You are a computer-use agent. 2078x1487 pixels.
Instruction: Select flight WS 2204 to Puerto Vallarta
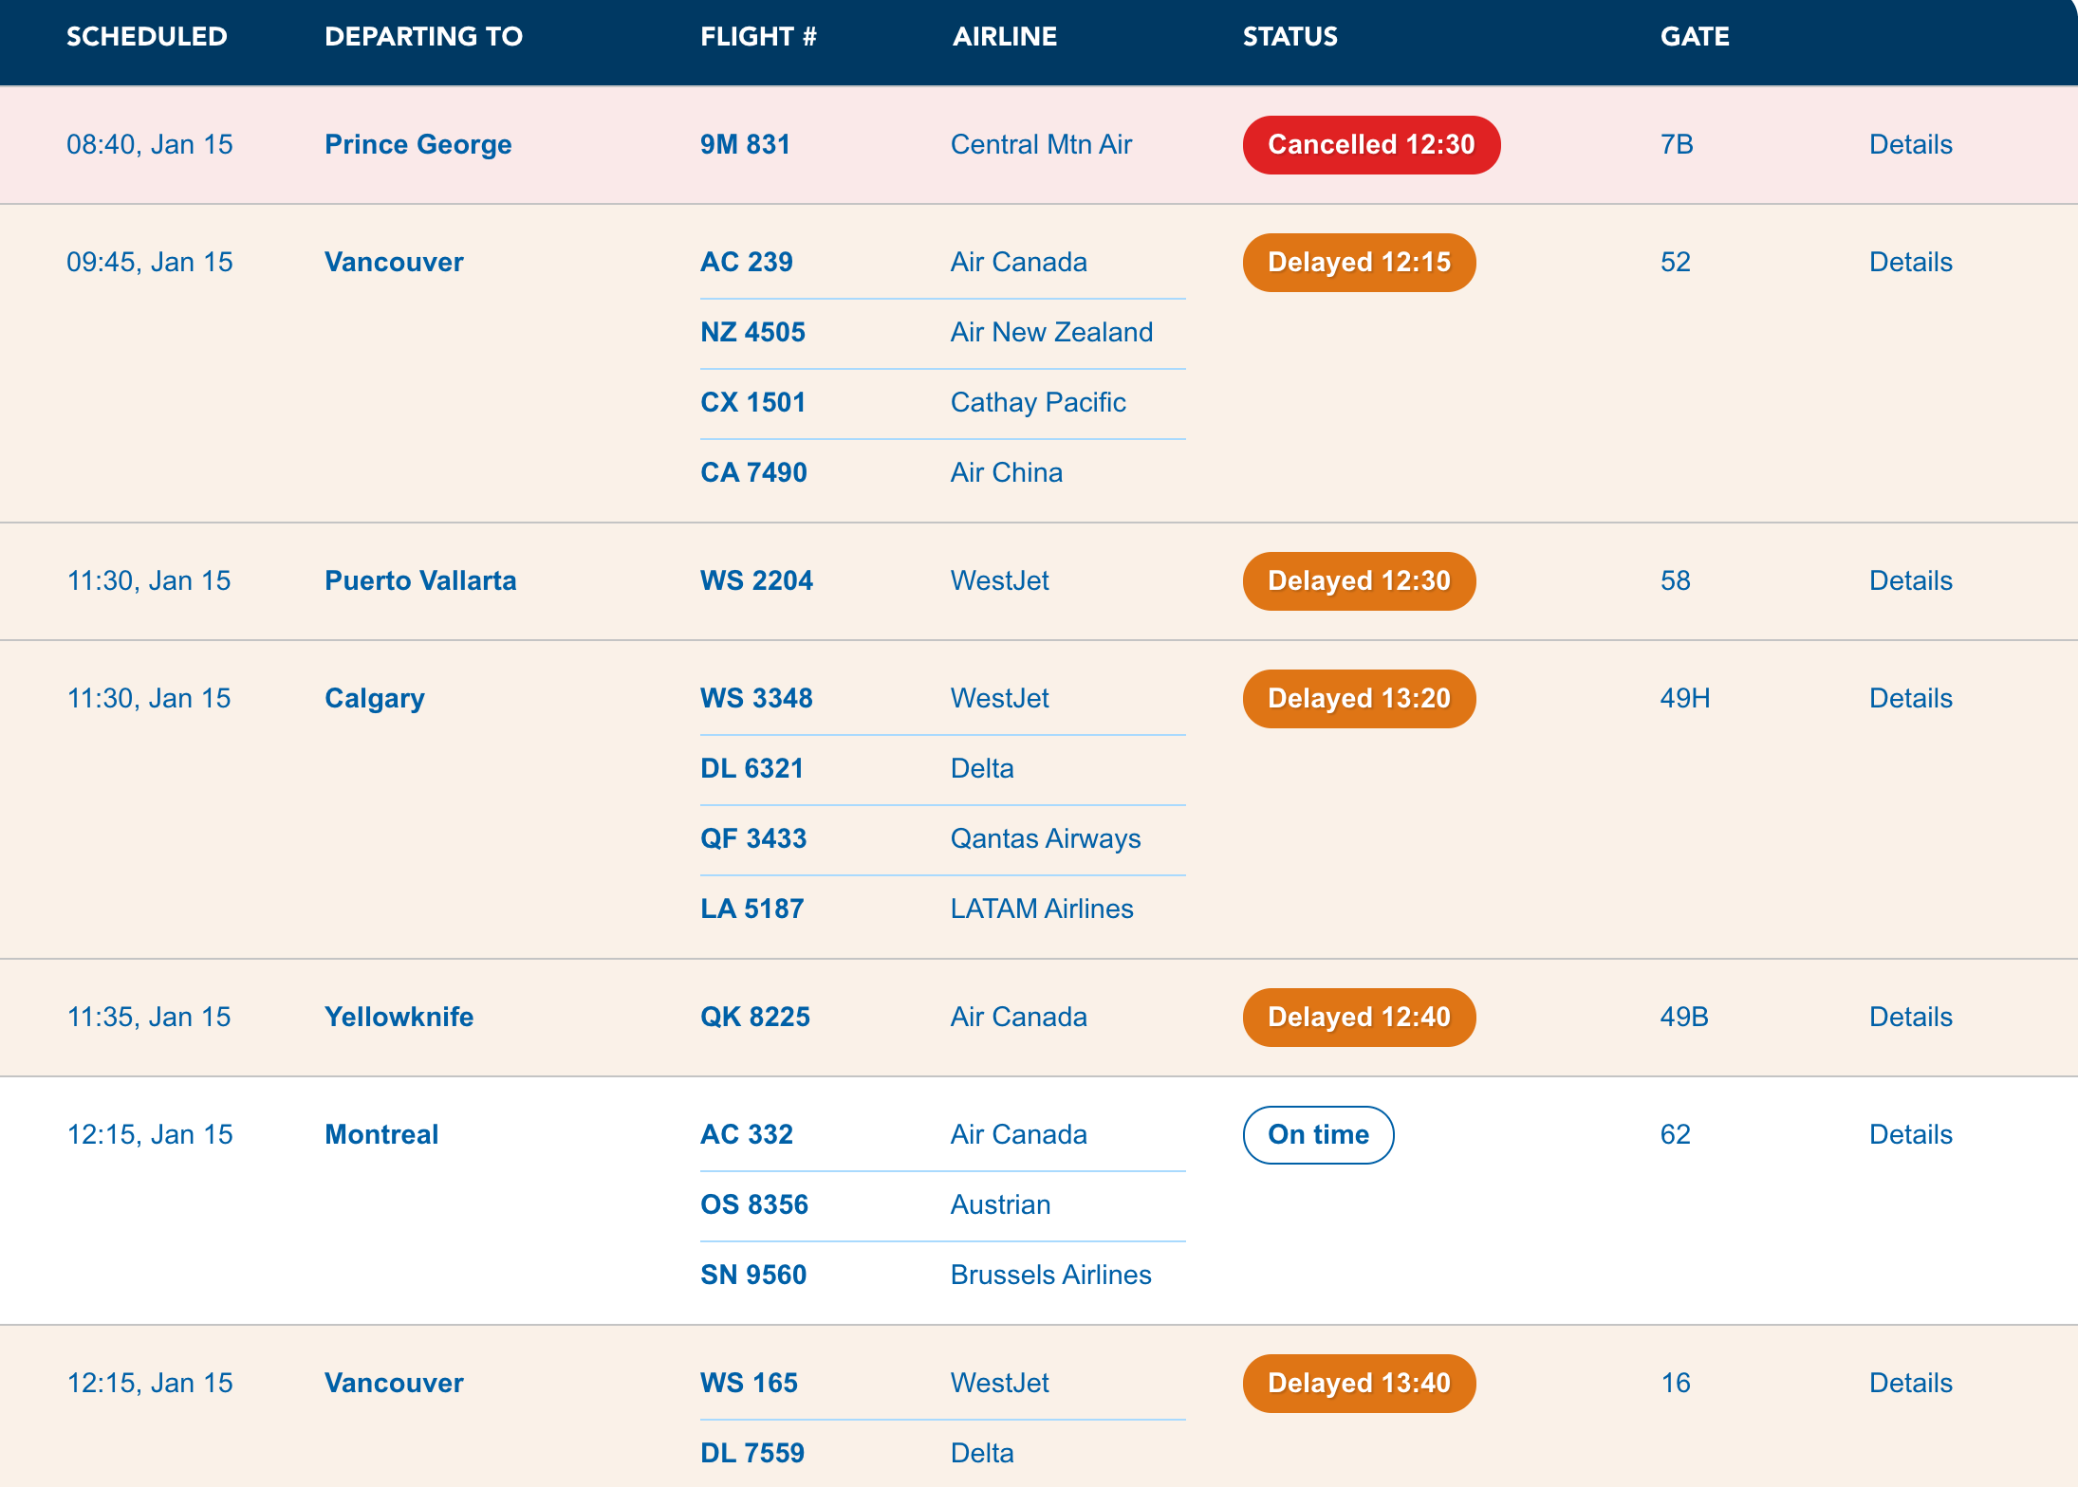[756, 580]
